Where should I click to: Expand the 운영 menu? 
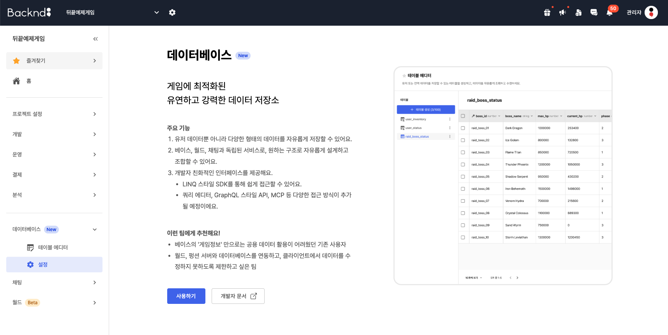coord(54,154)
